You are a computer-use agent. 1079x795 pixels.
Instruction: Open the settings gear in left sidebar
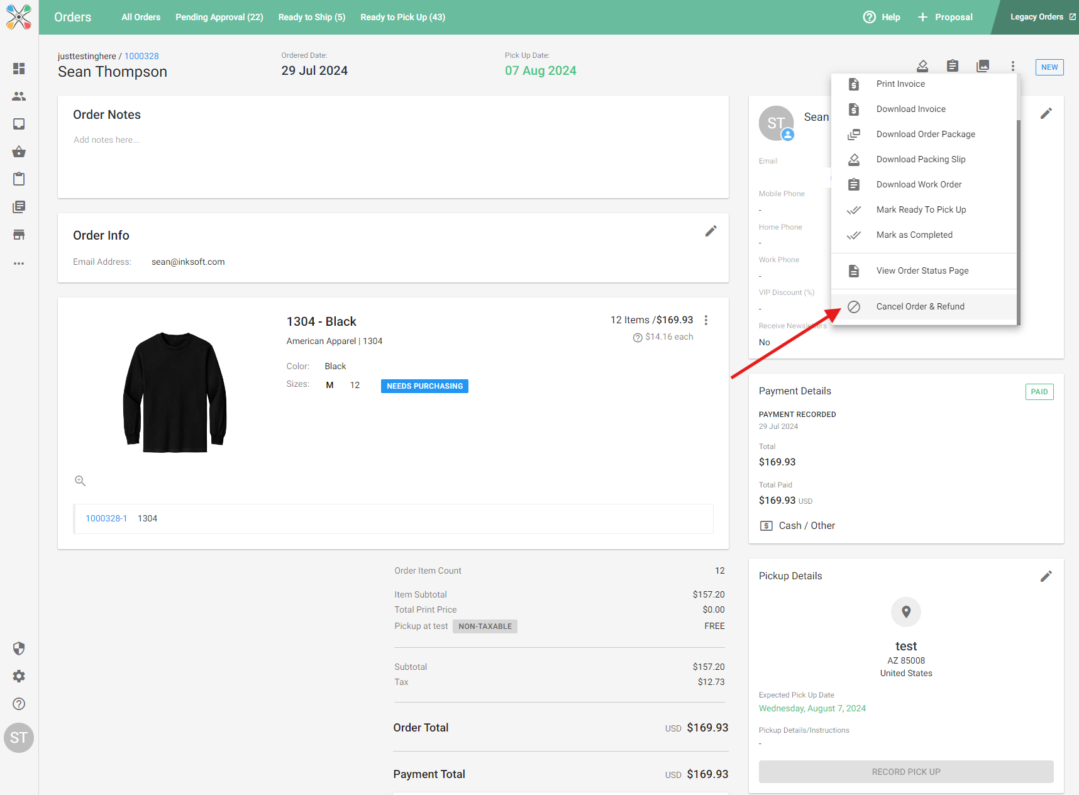(19, 676)
